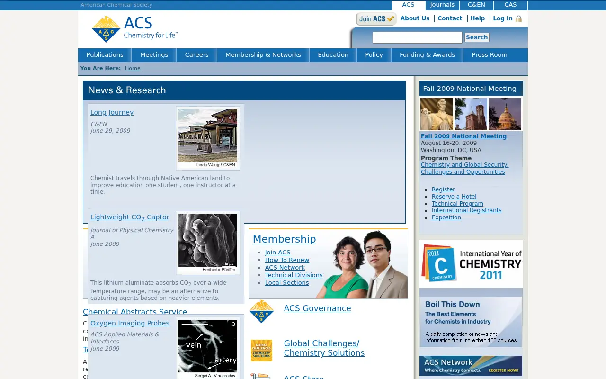
Task: Open the Oxygen Imaging Probes article
Action: point(130,323)
